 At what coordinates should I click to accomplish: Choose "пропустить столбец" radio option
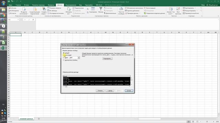pos(64,60)
